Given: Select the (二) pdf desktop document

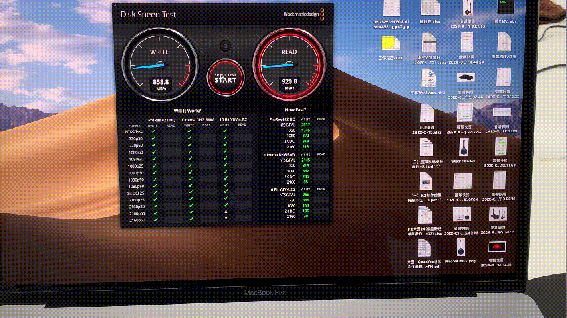Looking at the screenshot, I should tap(427, 154).
